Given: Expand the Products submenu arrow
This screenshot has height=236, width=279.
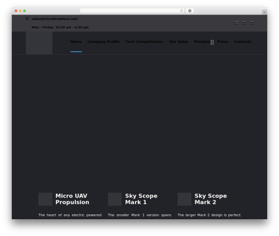Looking at the screenshot, I should 212,42.
